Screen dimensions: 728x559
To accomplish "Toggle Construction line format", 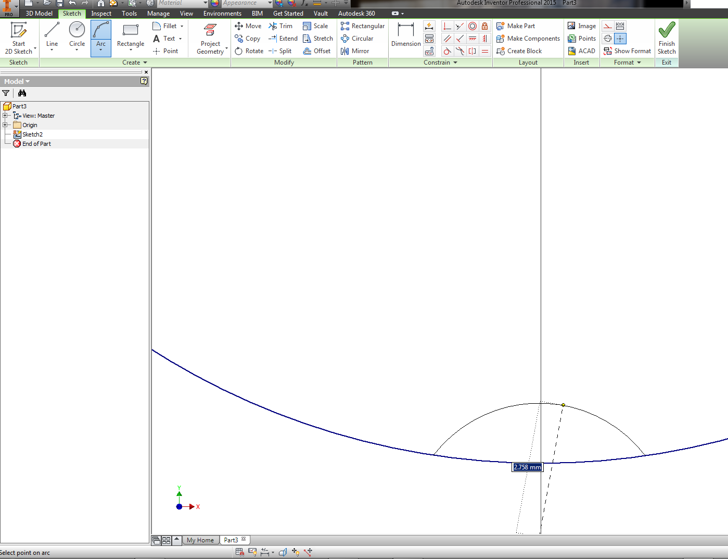I will coord(608,26).
